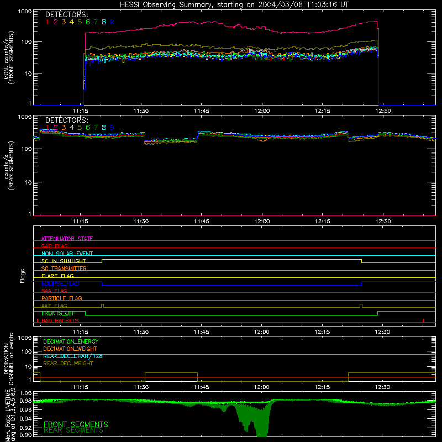442x442 pixels.
Task: Click the 12:00 time label under the front segments plot
Action: [262, 111]
